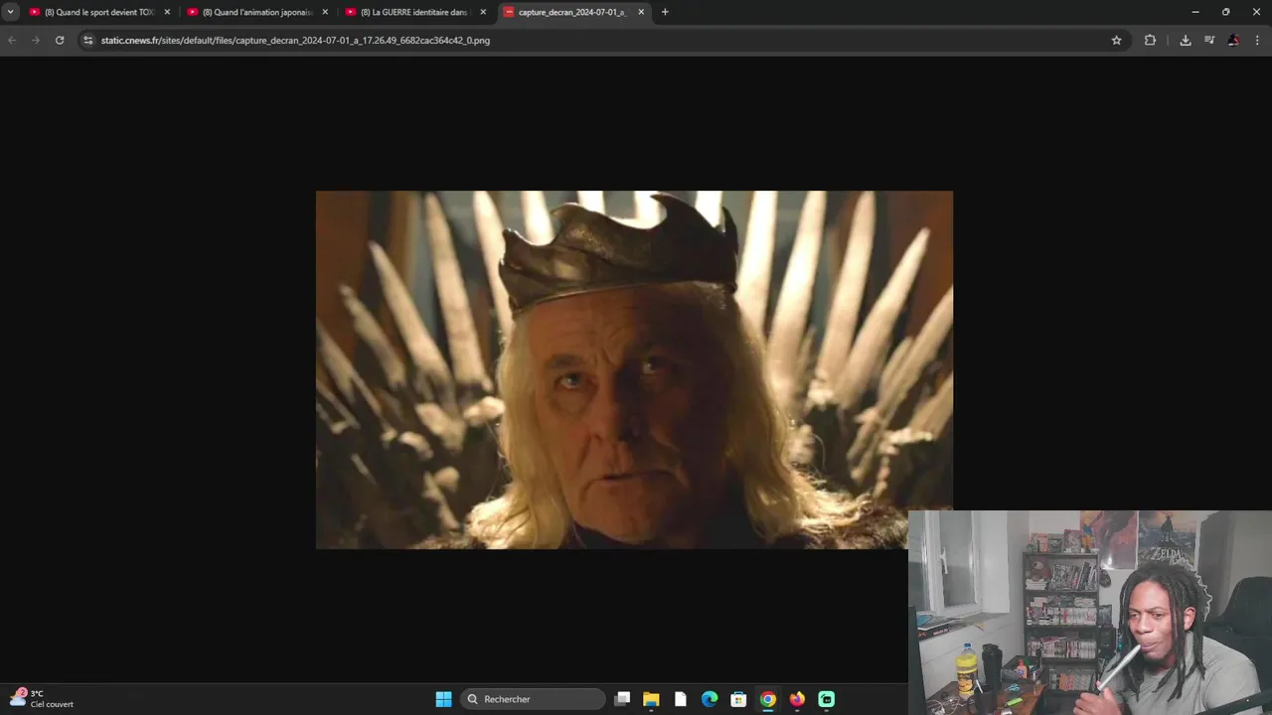Close the 'La GUERRE identitaire dans' tab

pyautogui.click(x=483, y=12)
